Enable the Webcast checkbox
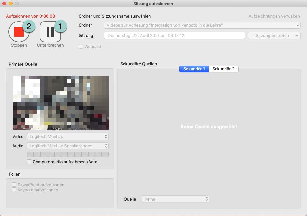This screenshot has height=216, width=307. [81, 46]
